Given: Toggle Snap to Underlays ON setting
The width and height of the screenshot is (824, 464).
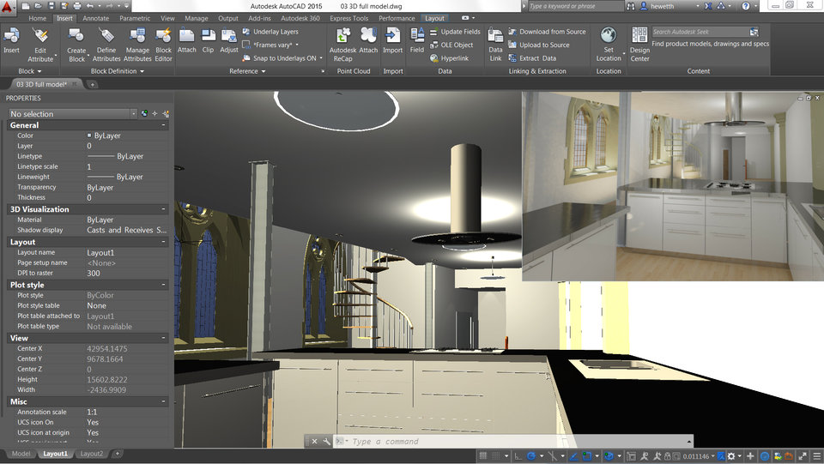Looking at the screenshot, I should point(283,58).
